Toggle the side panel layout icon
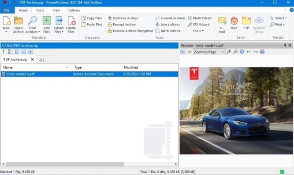Viewport: 294px width, 175px height. click(x=17, y=52)
